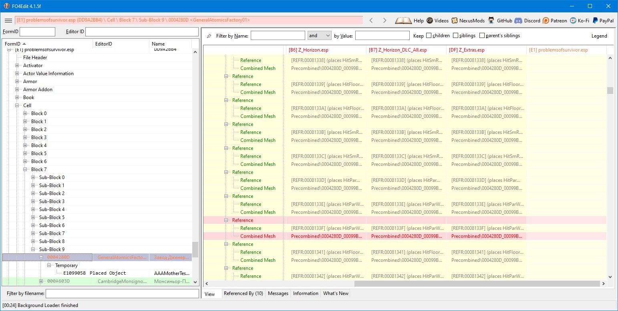Open the Discord link icon

pos(518,20)
